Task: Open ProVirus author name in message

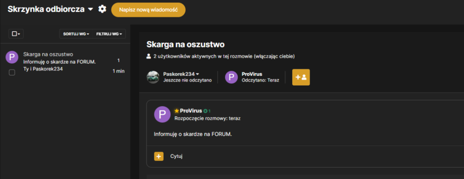Action: [191, 111]
